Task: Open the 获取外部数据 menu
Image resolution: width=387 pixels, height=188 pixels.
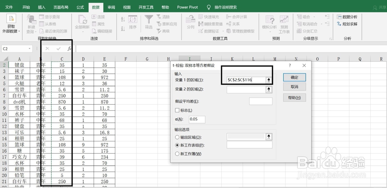Action: point(11,24)
